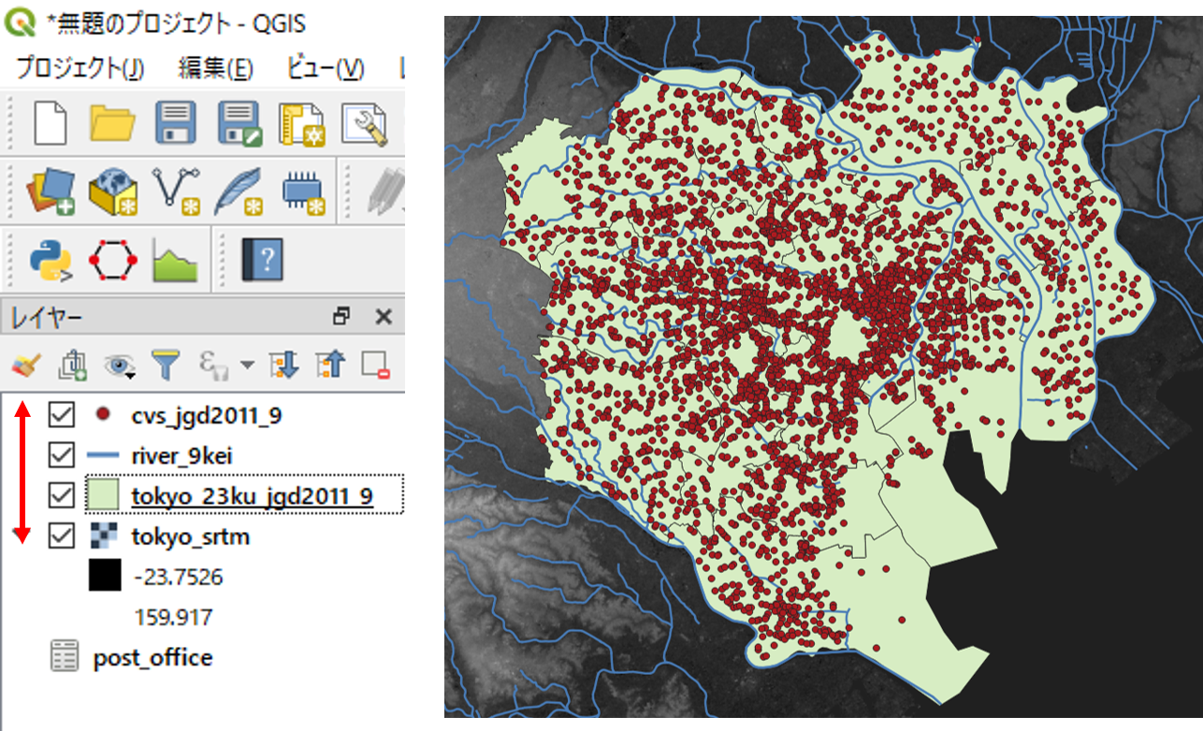
Task: Click the add group icon in Layers
Action: [72, 365]
